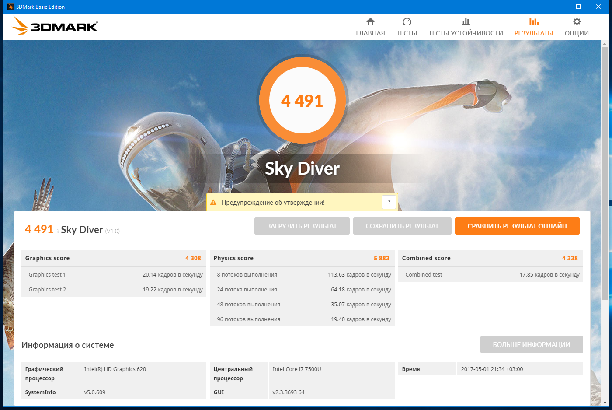This screenshot has height=410, width=612.
Task: Click the Physics score header
Action: click(x=233, y=258)
